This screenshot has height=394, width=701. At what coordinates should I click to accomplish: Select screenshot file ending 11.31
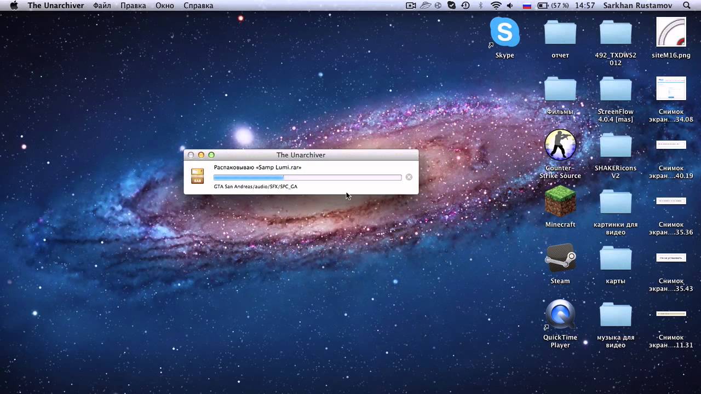pos(671,314)
